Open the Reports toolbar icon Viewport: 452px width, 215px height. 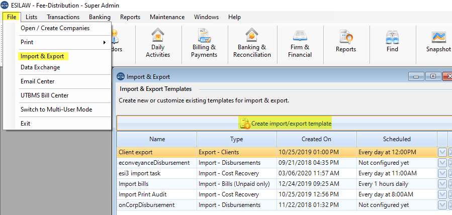[x=345, y=42]
